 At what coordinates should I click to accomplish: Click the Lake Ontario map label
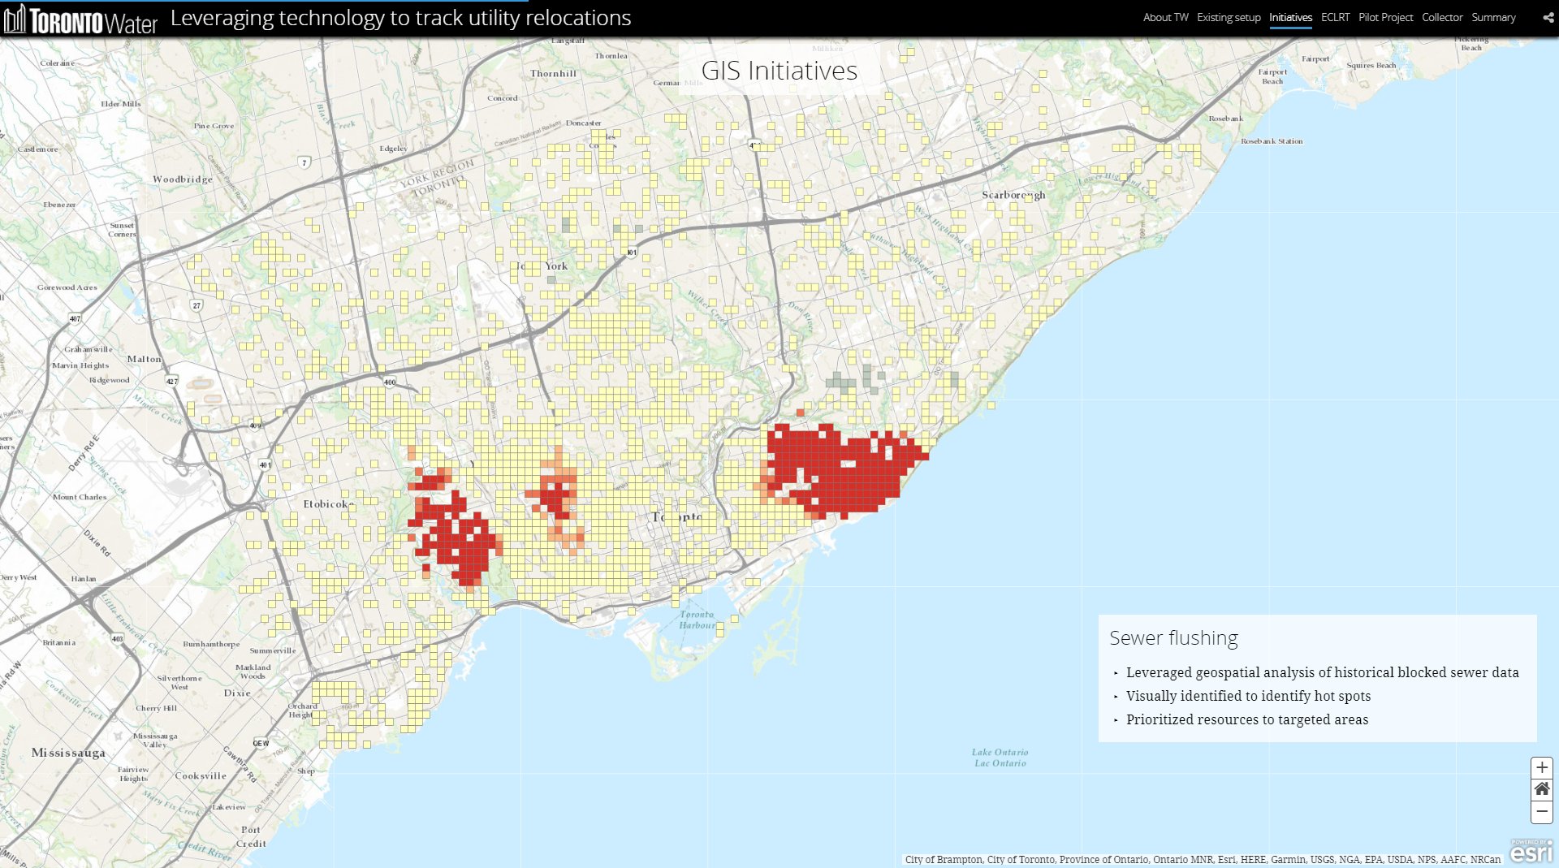click(1000, 758)
